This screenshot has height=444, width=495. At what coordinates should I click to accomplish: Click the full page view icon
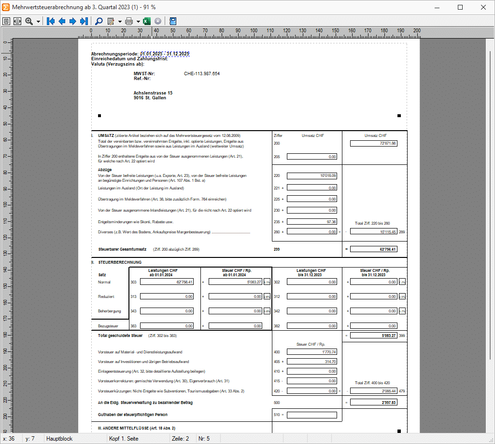7,21
